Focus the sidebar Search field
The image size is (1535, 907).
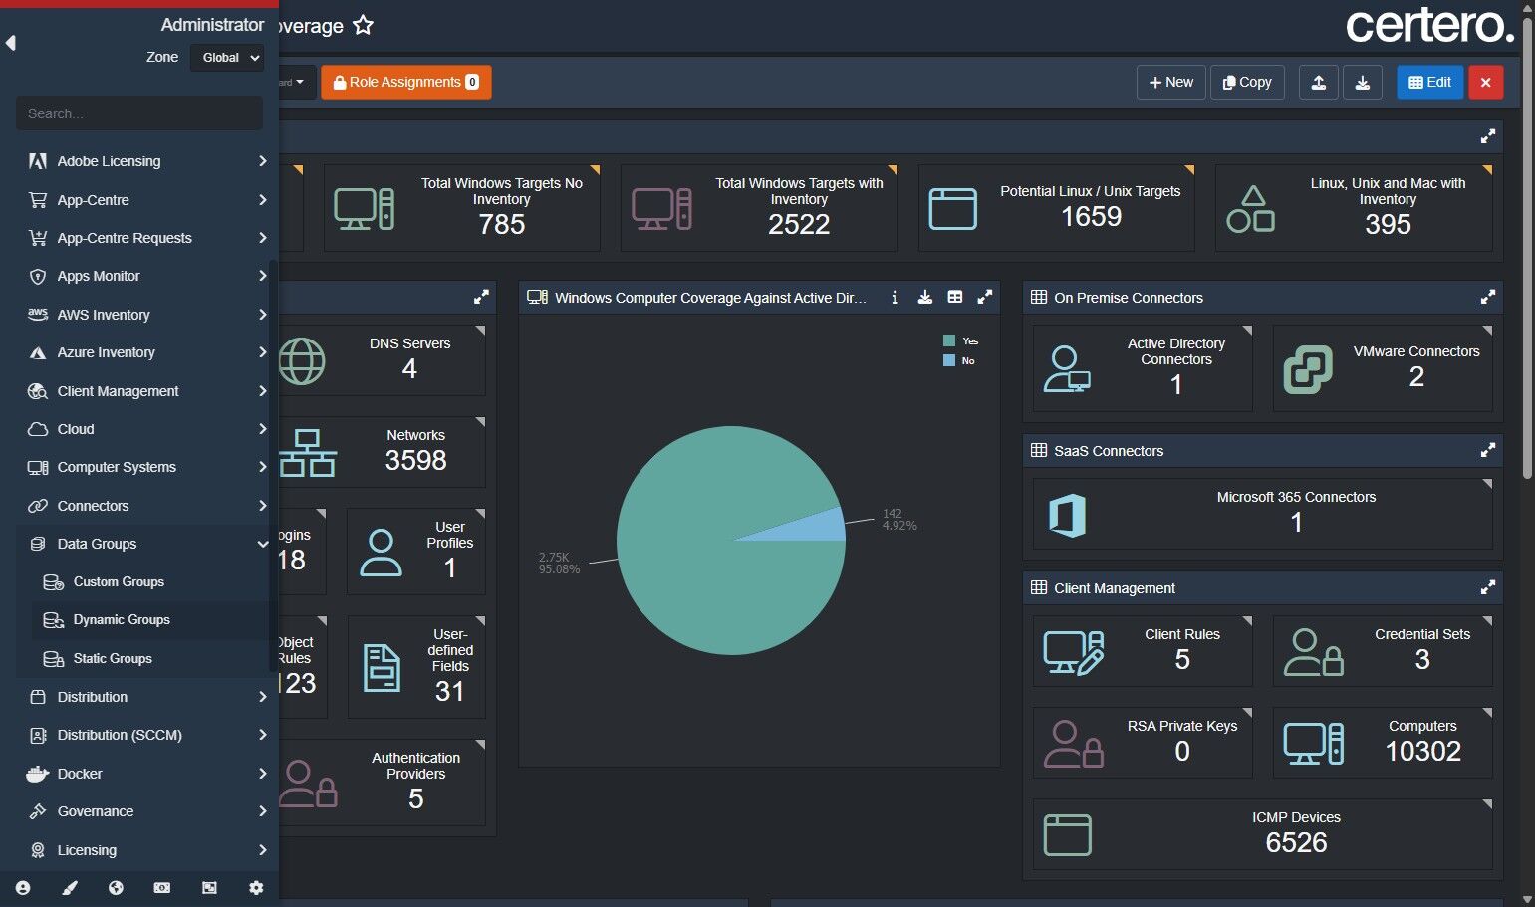139,113
